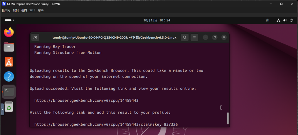This screenshot has width=298, height=135.
Task: Launch Ubuntu Software from the dock
Action: pos(9,62)
